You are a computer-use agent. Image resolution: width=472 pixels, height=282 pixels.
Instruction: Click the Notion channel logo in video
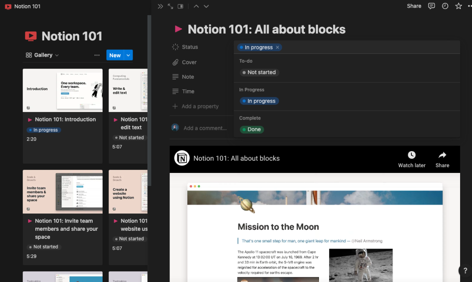(x=182, y=158)
